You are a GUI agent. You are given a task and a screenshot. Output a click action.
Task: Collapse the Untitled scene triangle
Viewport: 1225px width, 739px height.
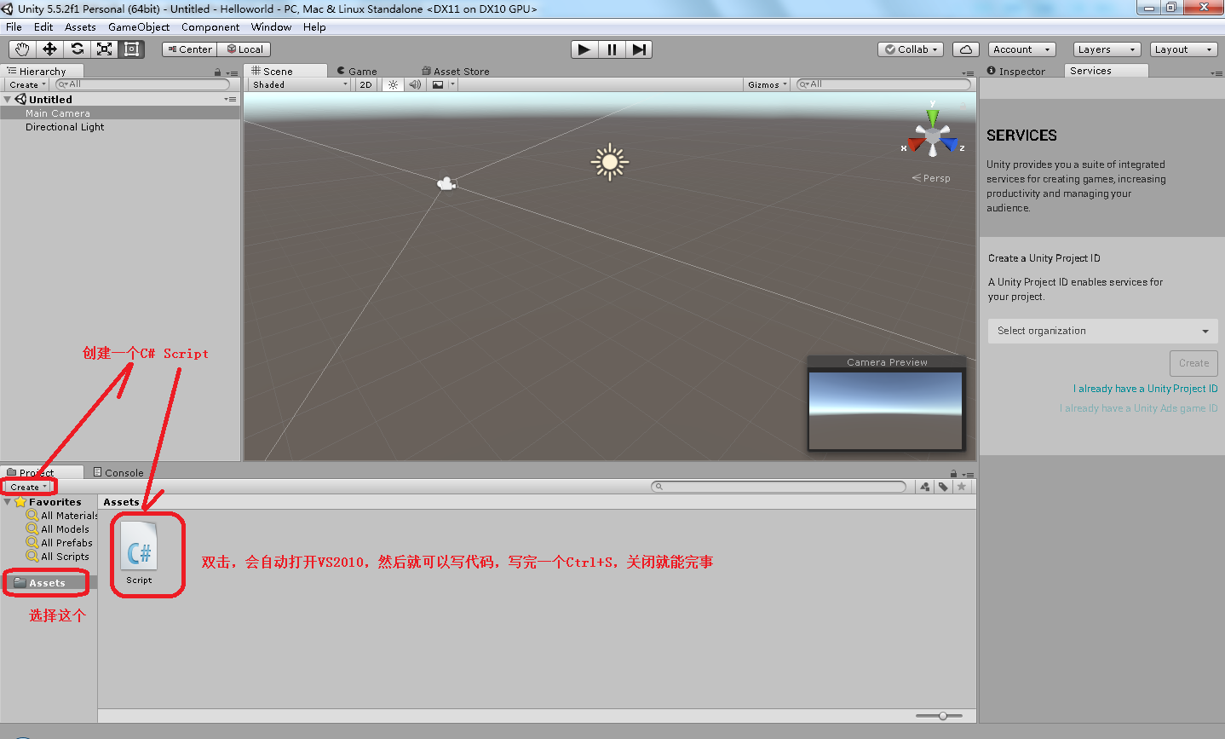click(8, 100)
